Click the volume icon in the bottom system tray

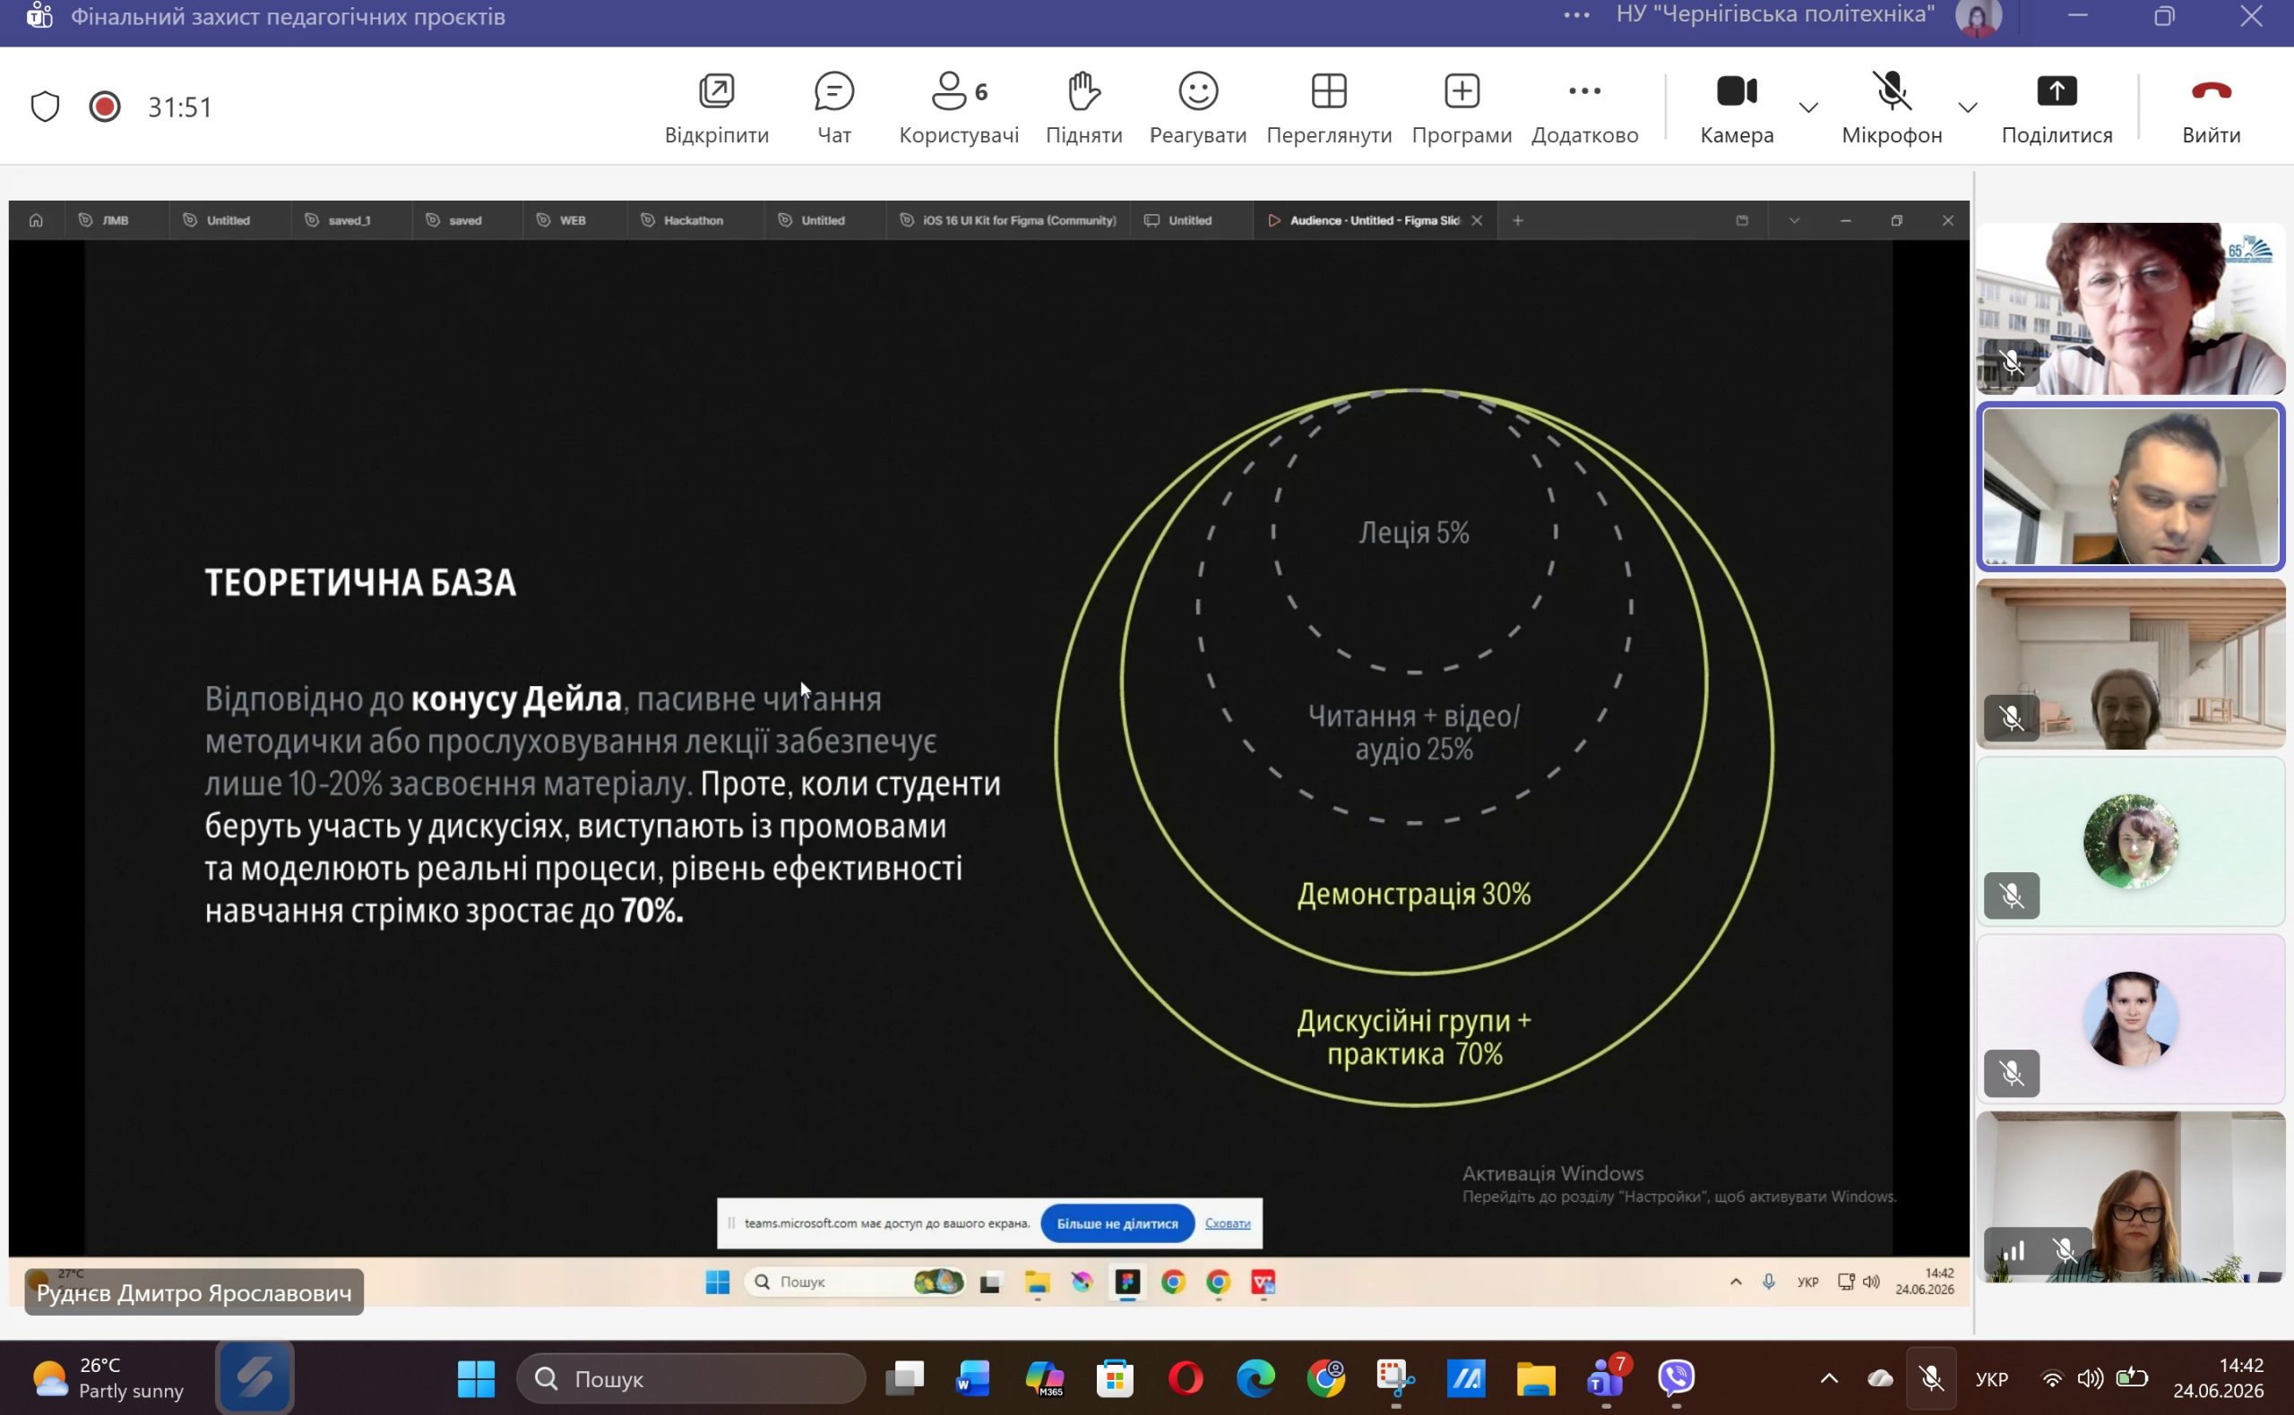click(x=2090, y=1378)
